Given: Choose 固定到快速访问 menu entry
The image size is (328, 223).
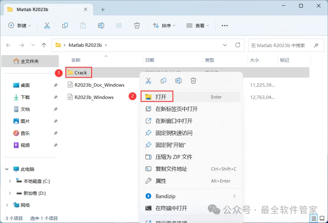Looking at the screenshot, I should (x=190, y=133).
